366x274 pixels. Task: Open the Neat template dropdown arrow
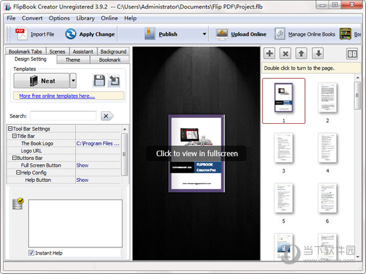point(73,81)
